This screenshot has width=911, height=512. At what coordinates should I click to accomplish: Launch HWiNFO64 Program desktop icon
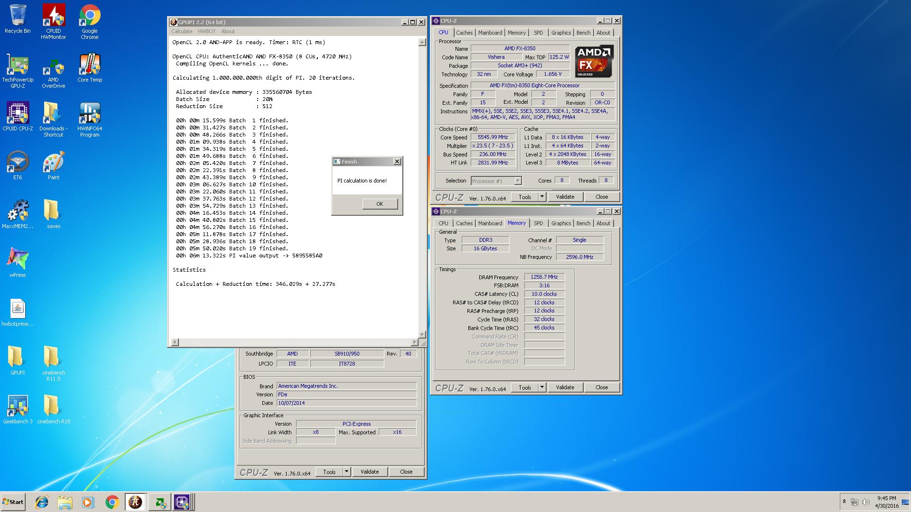(90, 119)
